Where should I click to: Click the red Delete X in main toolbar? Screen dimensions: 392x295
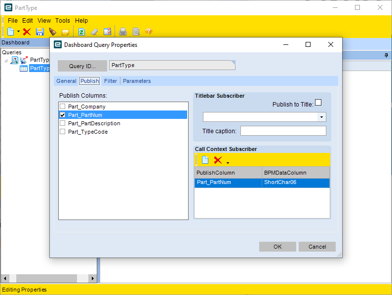tap(27, 32)
